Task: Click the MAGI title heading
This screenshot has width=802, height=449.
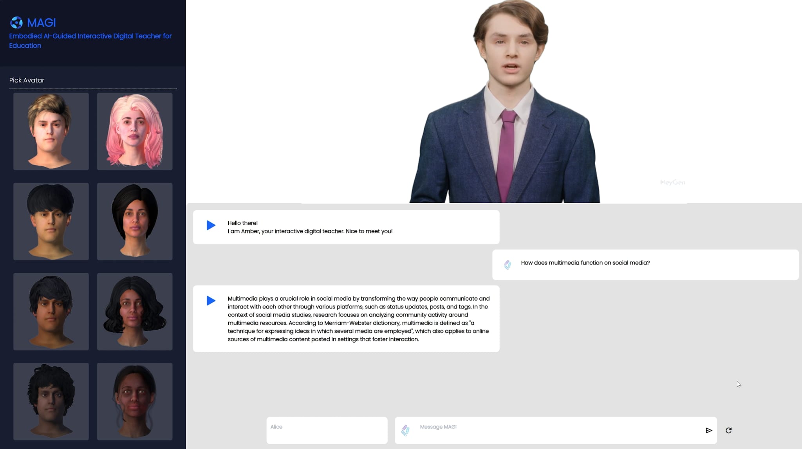Action: click(41, 23)
